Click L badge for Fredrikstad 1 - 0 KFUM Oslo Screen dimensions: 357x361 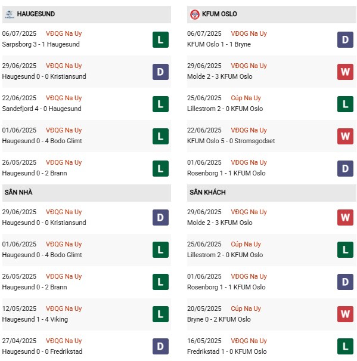(345, 346)
